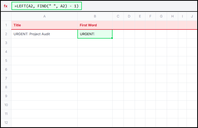Select column H header
The image size is (198, 128).
pos(172,16)
